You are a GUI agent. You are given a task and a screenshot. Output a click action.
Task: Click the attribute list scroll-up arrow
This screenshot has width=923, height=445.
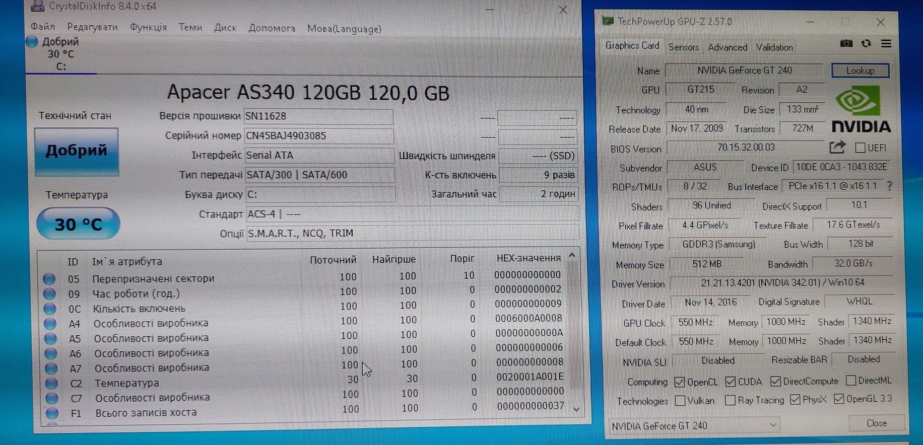pos(572,255)
